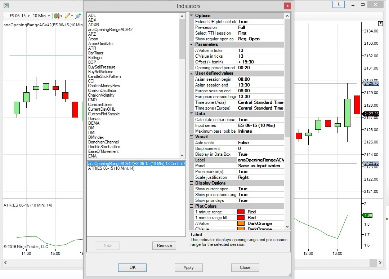
Task: Click the Remove button
Action: click(x=164, y=245)
